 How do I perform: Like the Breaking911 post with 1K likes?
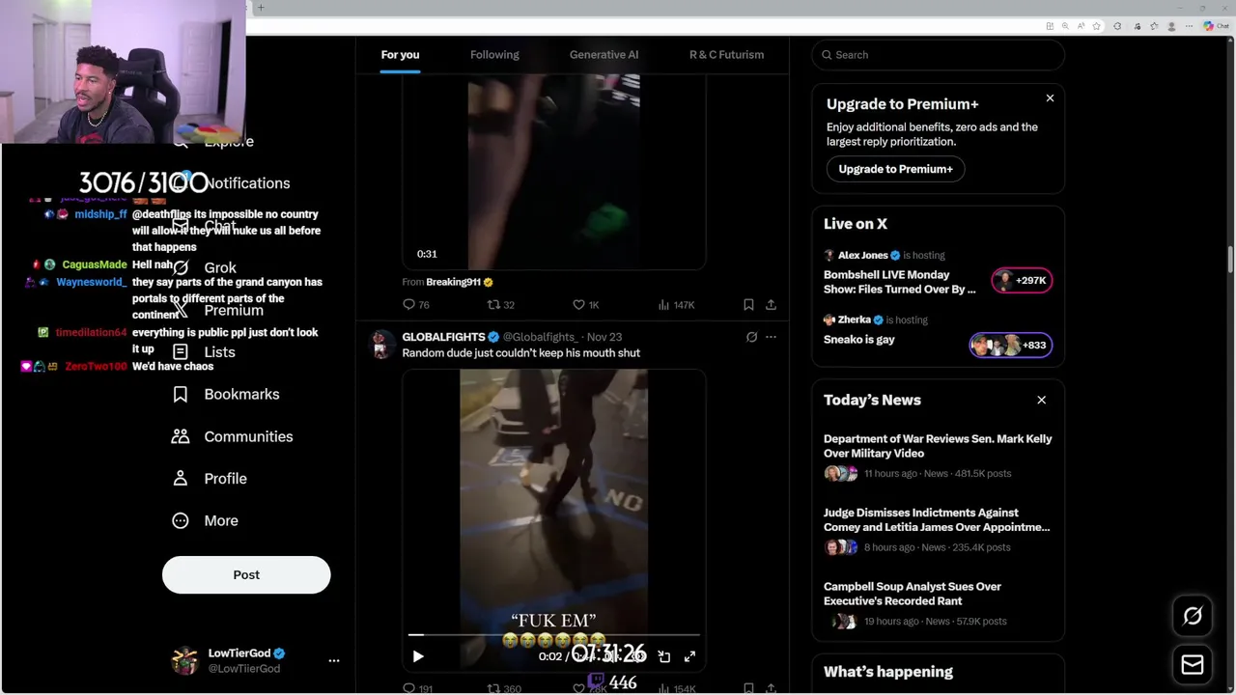(585, 305)
